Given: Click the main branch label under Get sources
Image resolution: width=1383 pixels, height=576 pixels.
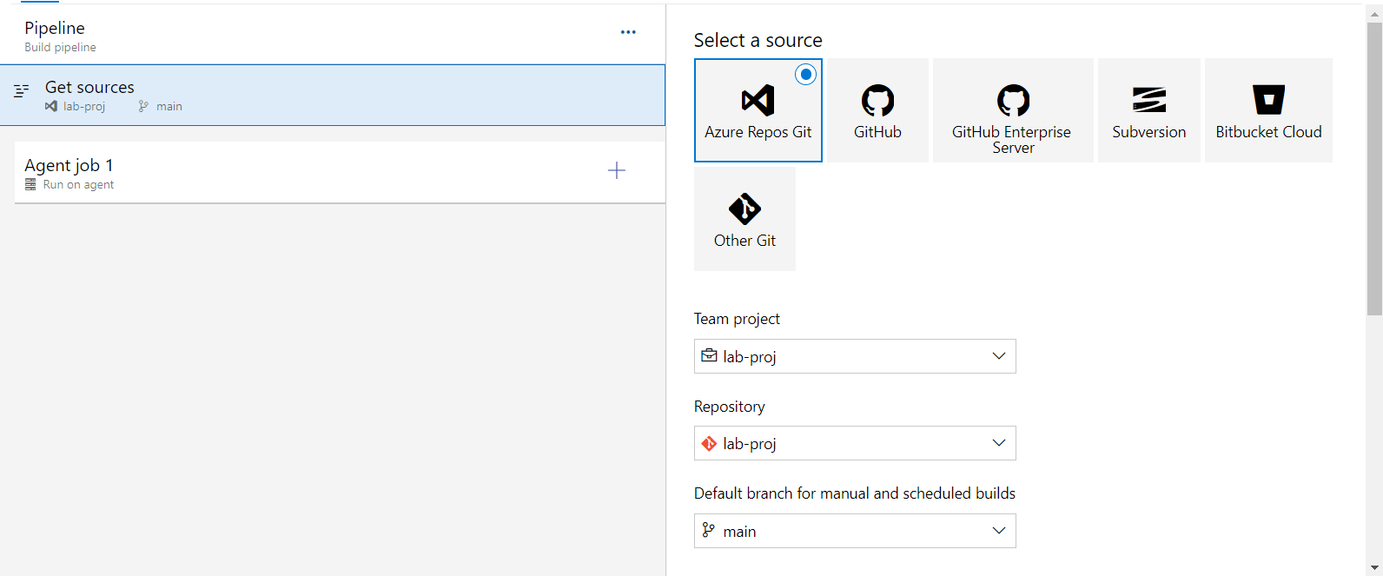Looking at the screenshot, I should click(169, 107).
